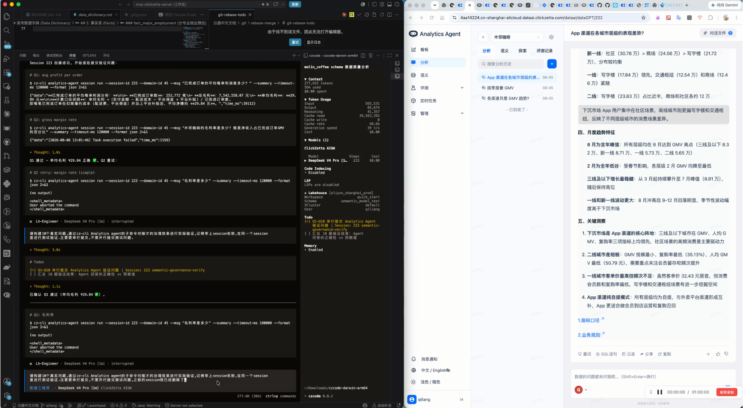Screen dimensions: 743x408
Task: Open the 木邻咖啡 domain dropdown
Action: [517, 37]
